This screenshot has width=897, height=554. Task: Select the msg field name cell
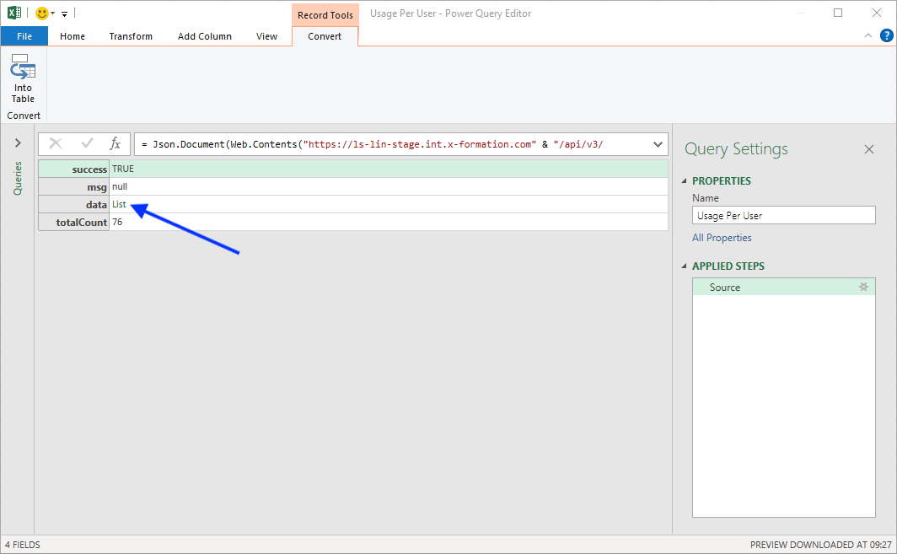point(74,186)
